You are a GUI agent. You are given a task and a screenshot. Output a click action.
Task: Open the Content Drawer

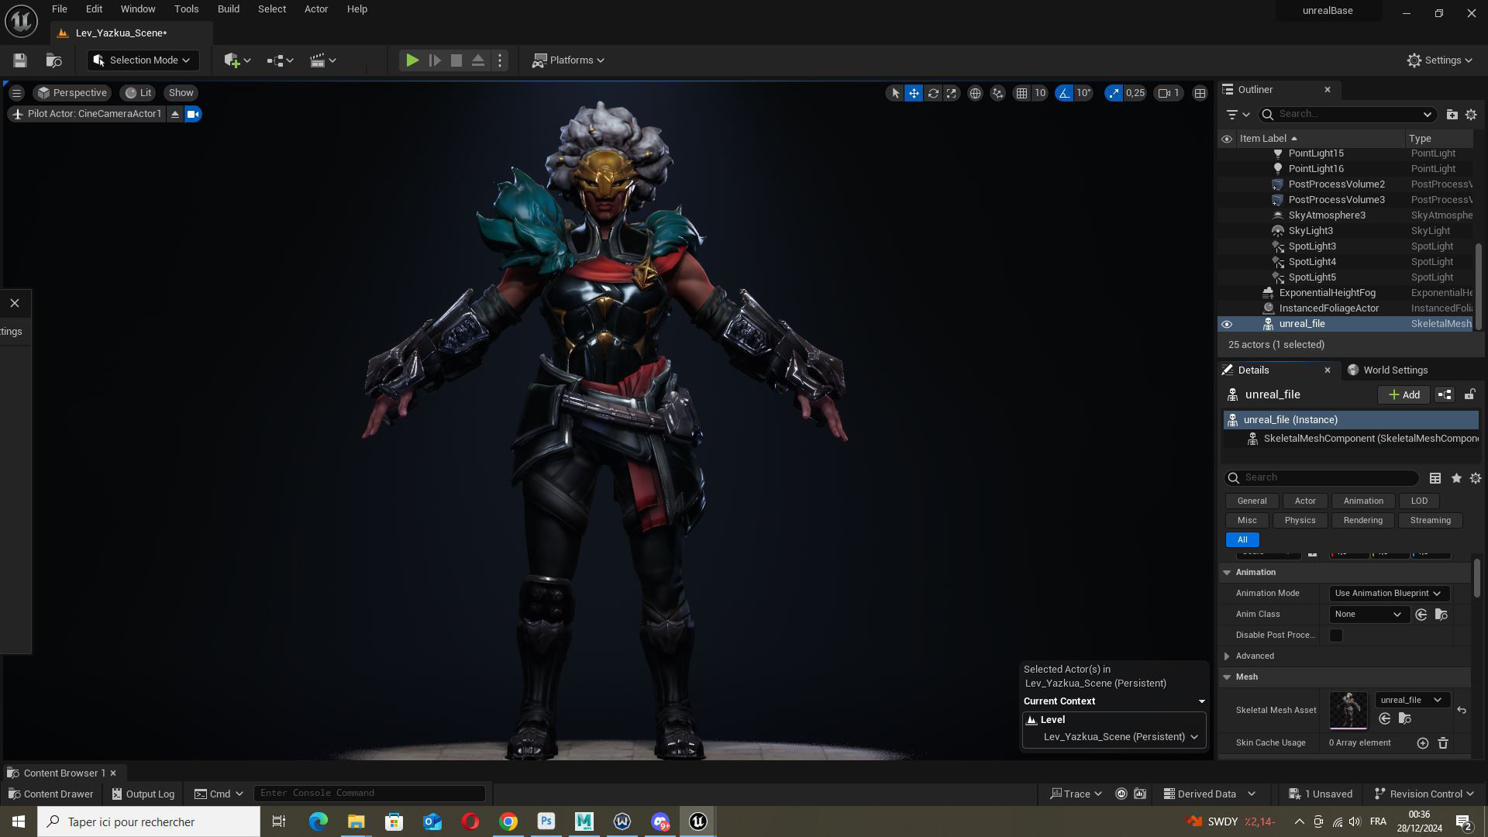(50, 794)
